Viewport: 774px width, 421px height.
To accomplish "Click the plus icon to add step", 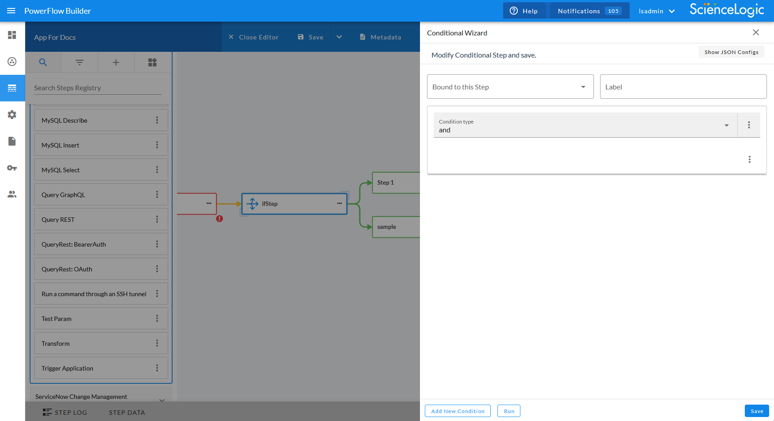I will [116, 62].
